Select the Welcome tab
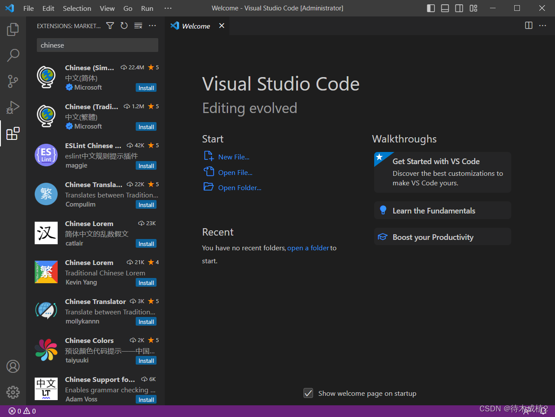This screenshot has width=555, height=417. [197, 26]
